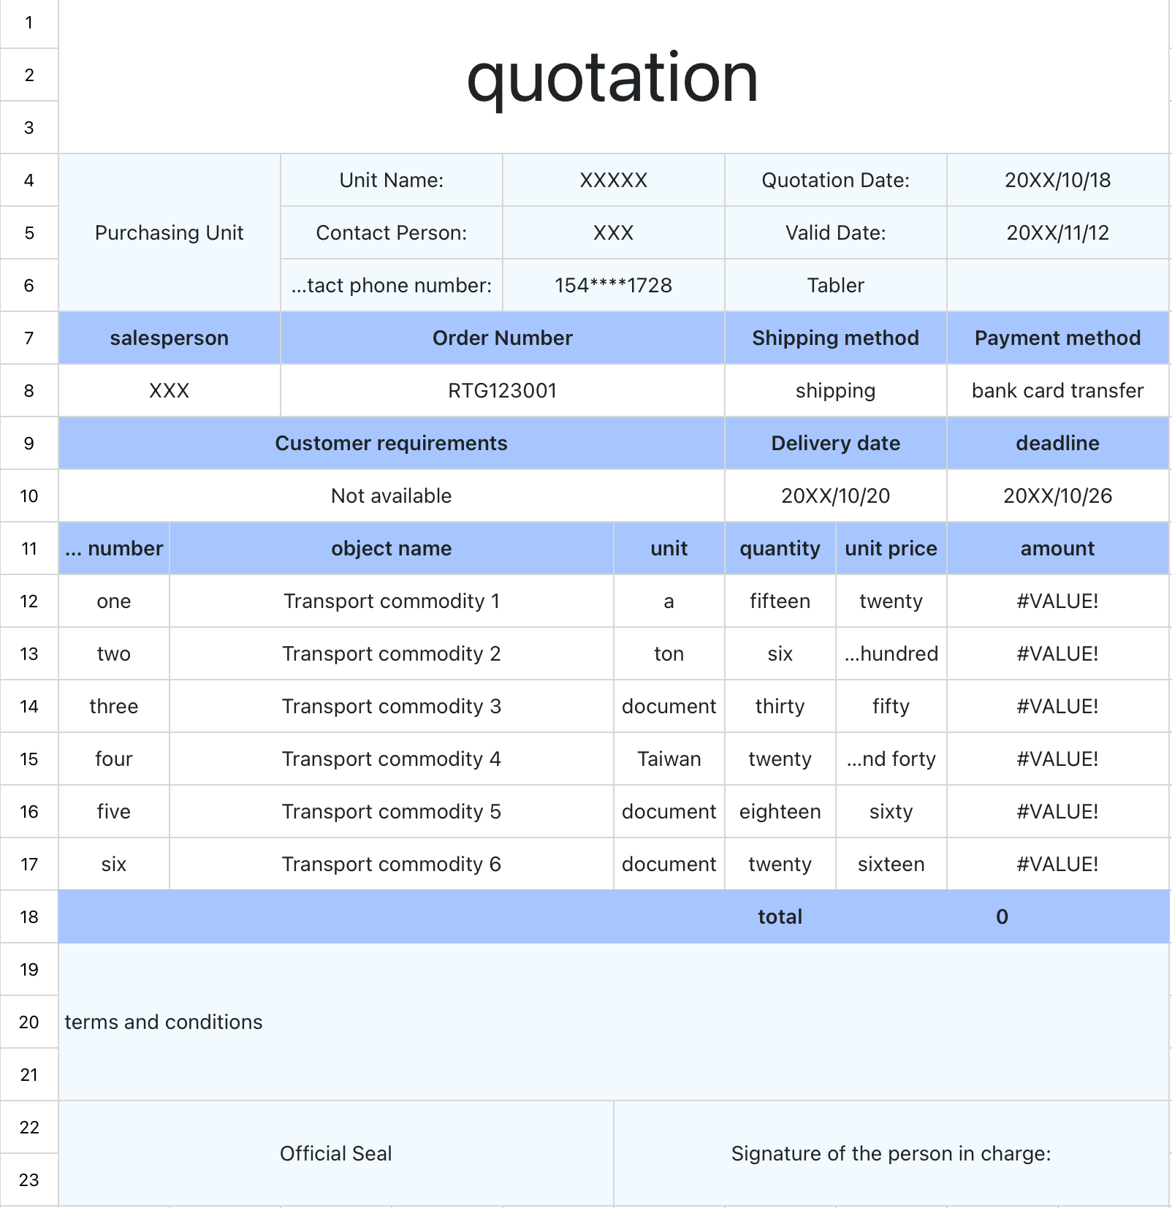Select the total value cell showing 0
This screenshot has height=1208, width=1172.
pos(1002,916)
